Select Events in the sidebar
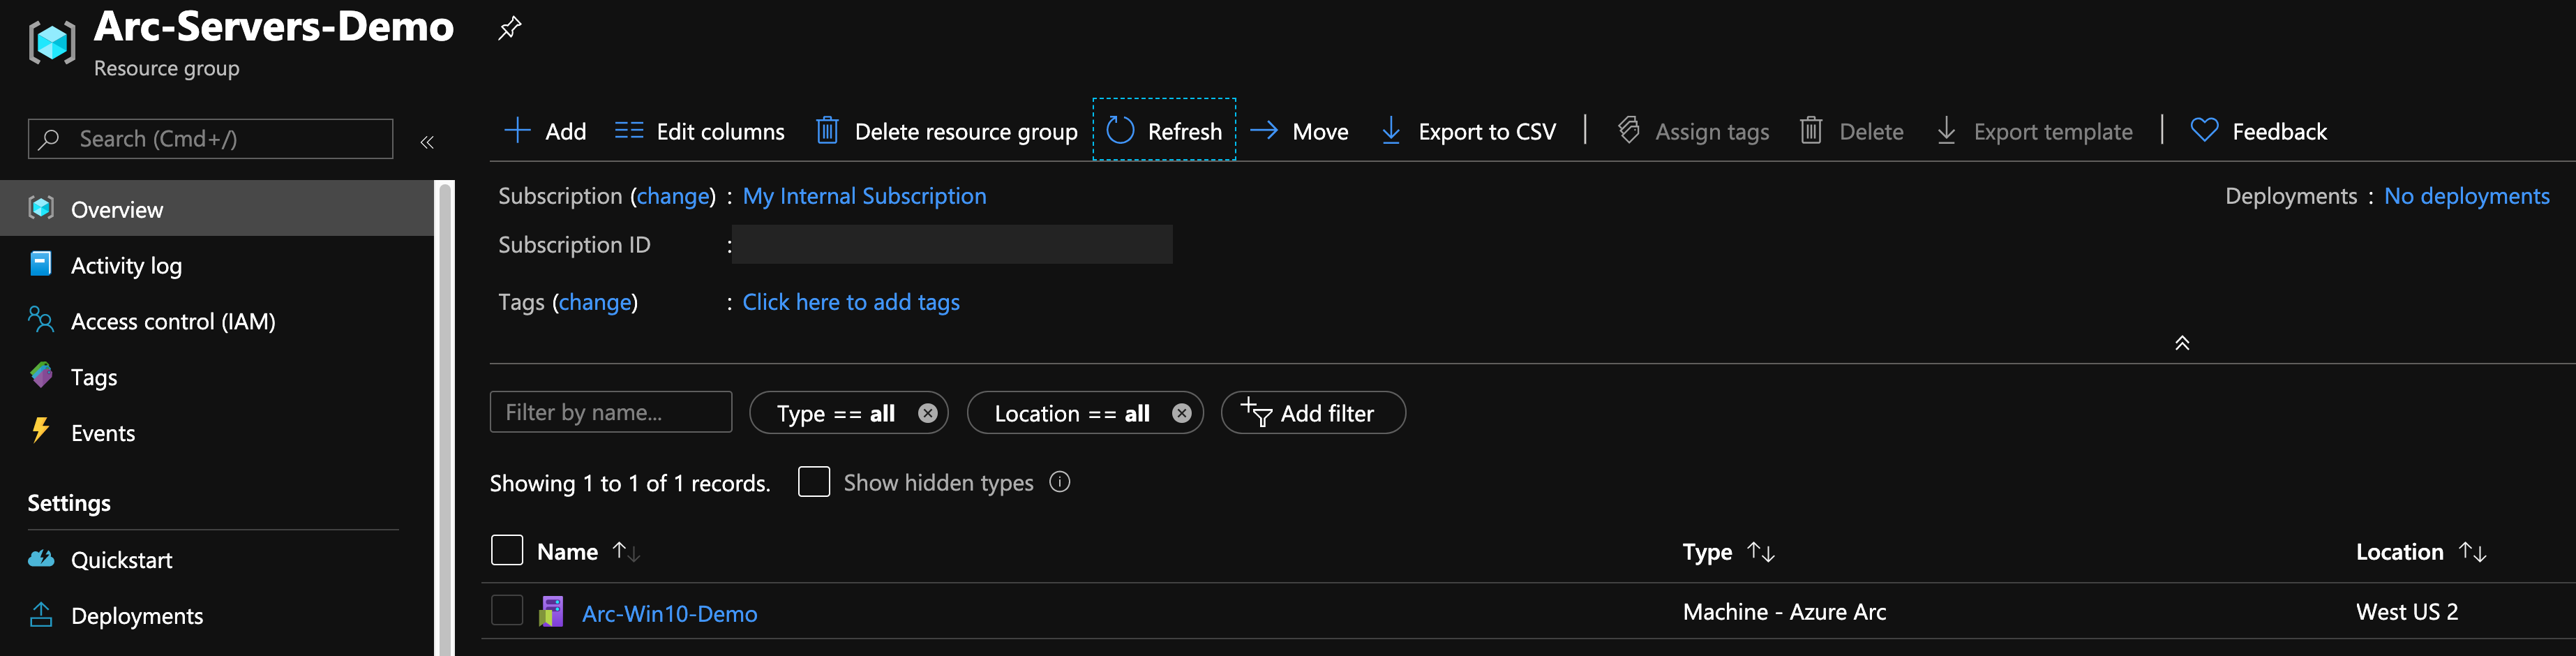The width and height of the screenshot is (2576, 656). pyautogui.click(x=217, y=433)
